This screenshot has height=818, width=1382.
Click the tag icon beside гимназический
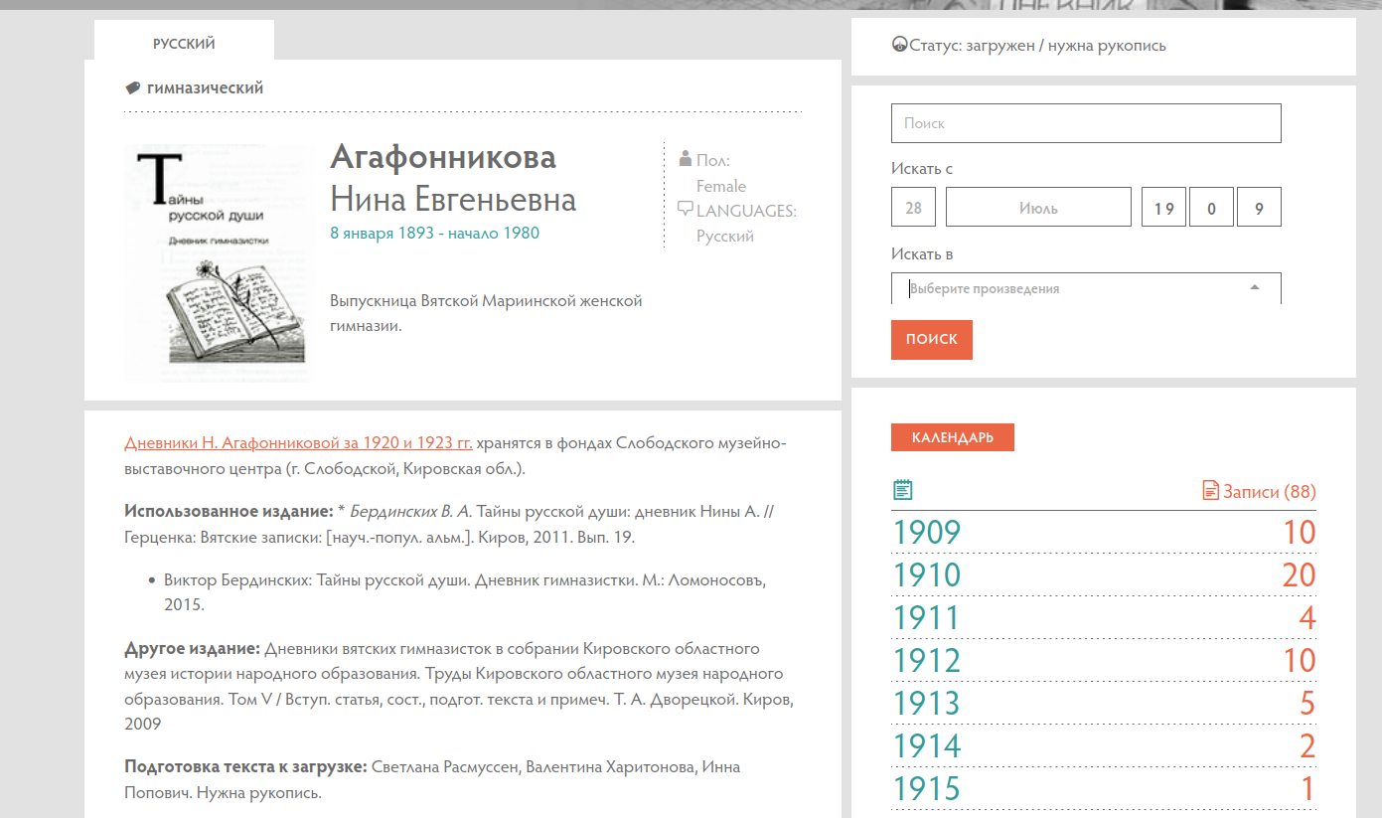click(x=132, y=88)
